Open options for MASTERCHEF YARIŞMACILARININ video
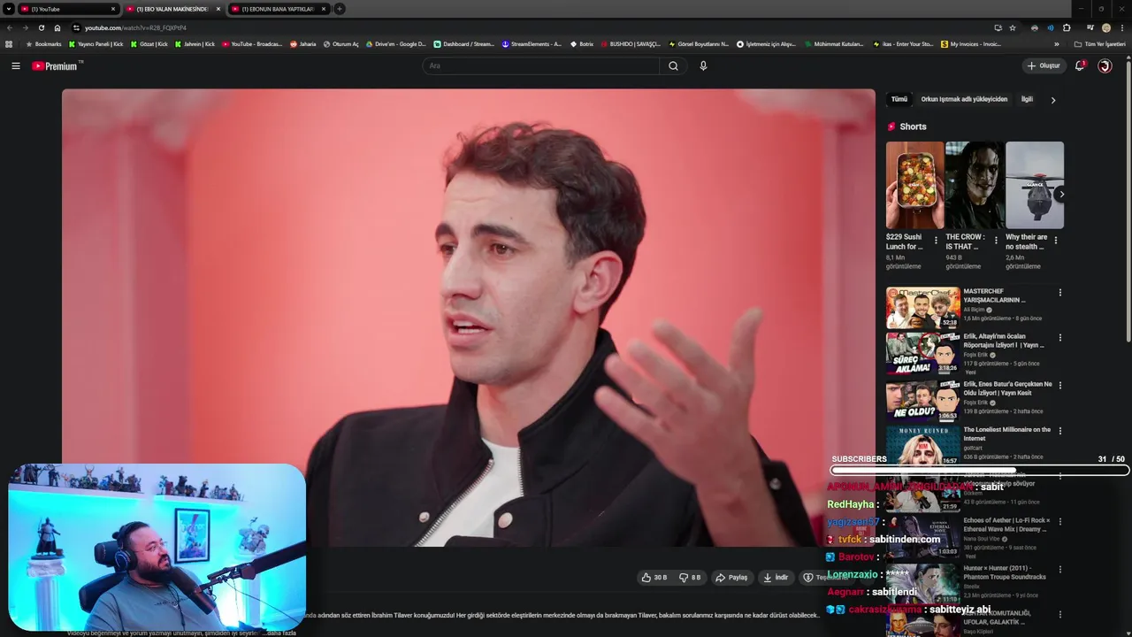The image size is (1132, 637). [x=1059, y=293]
